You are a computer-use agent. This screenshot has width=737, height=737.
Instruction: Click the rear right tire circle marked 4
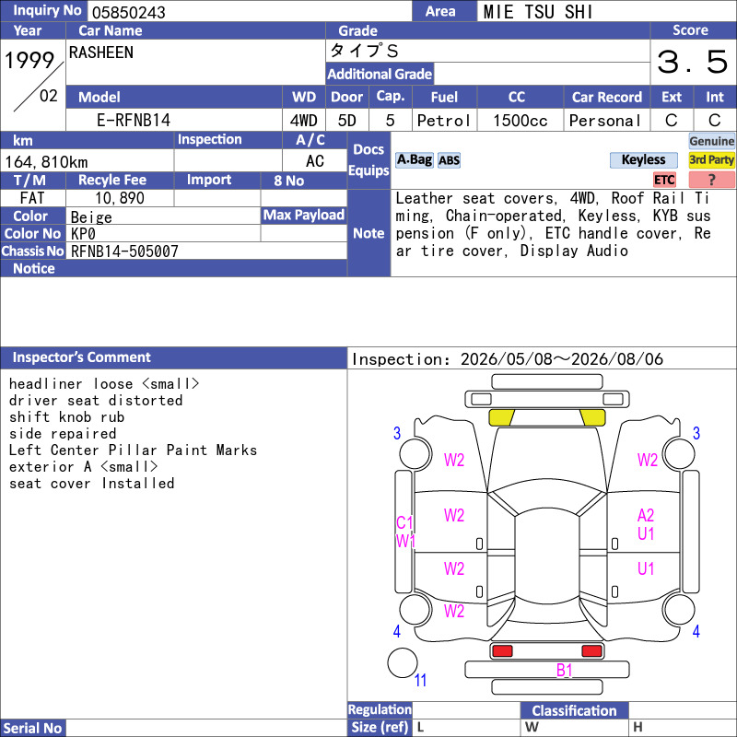(x=679, y=610)
